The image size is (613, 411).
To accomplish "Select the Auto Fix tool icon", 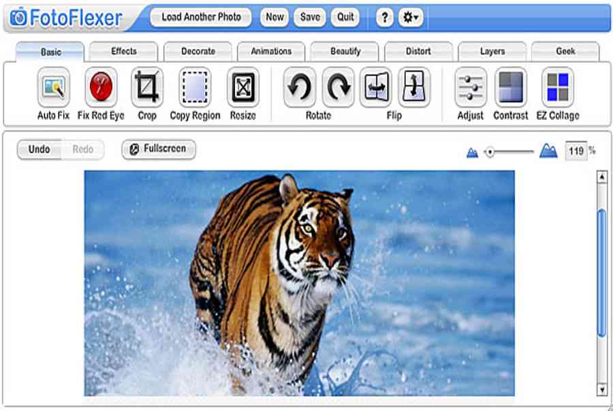I will click(54, 87).
